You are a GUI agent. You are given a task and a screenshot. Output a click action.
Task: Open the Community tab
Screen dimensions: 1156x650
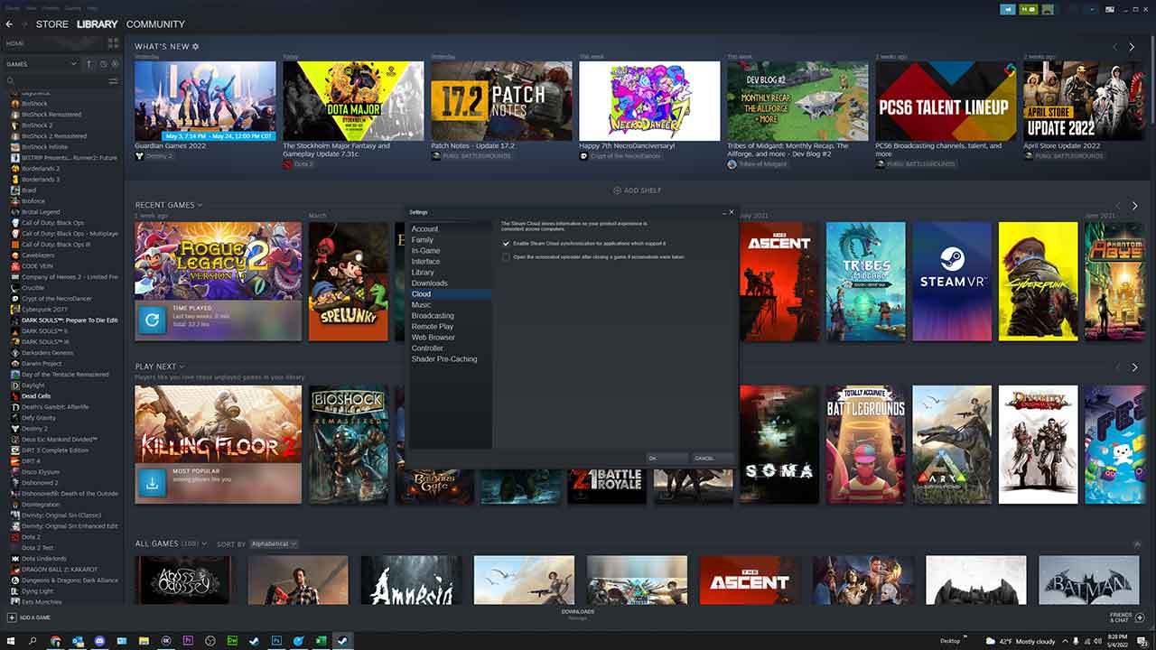(155, 24)
